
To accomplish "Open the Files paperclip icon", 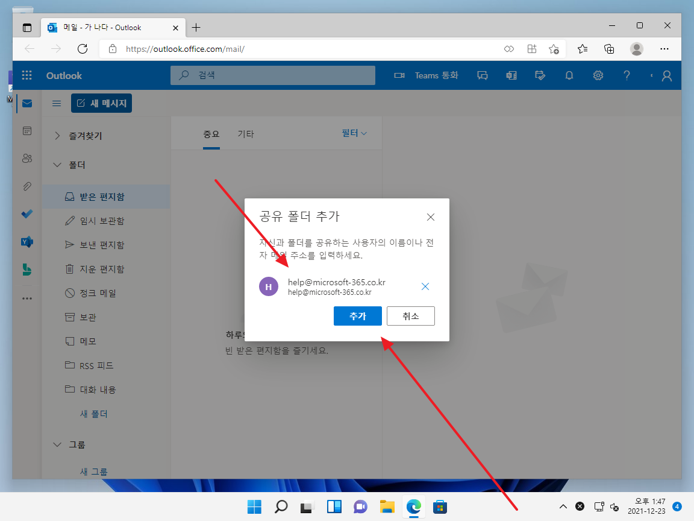I will [27, 186].
